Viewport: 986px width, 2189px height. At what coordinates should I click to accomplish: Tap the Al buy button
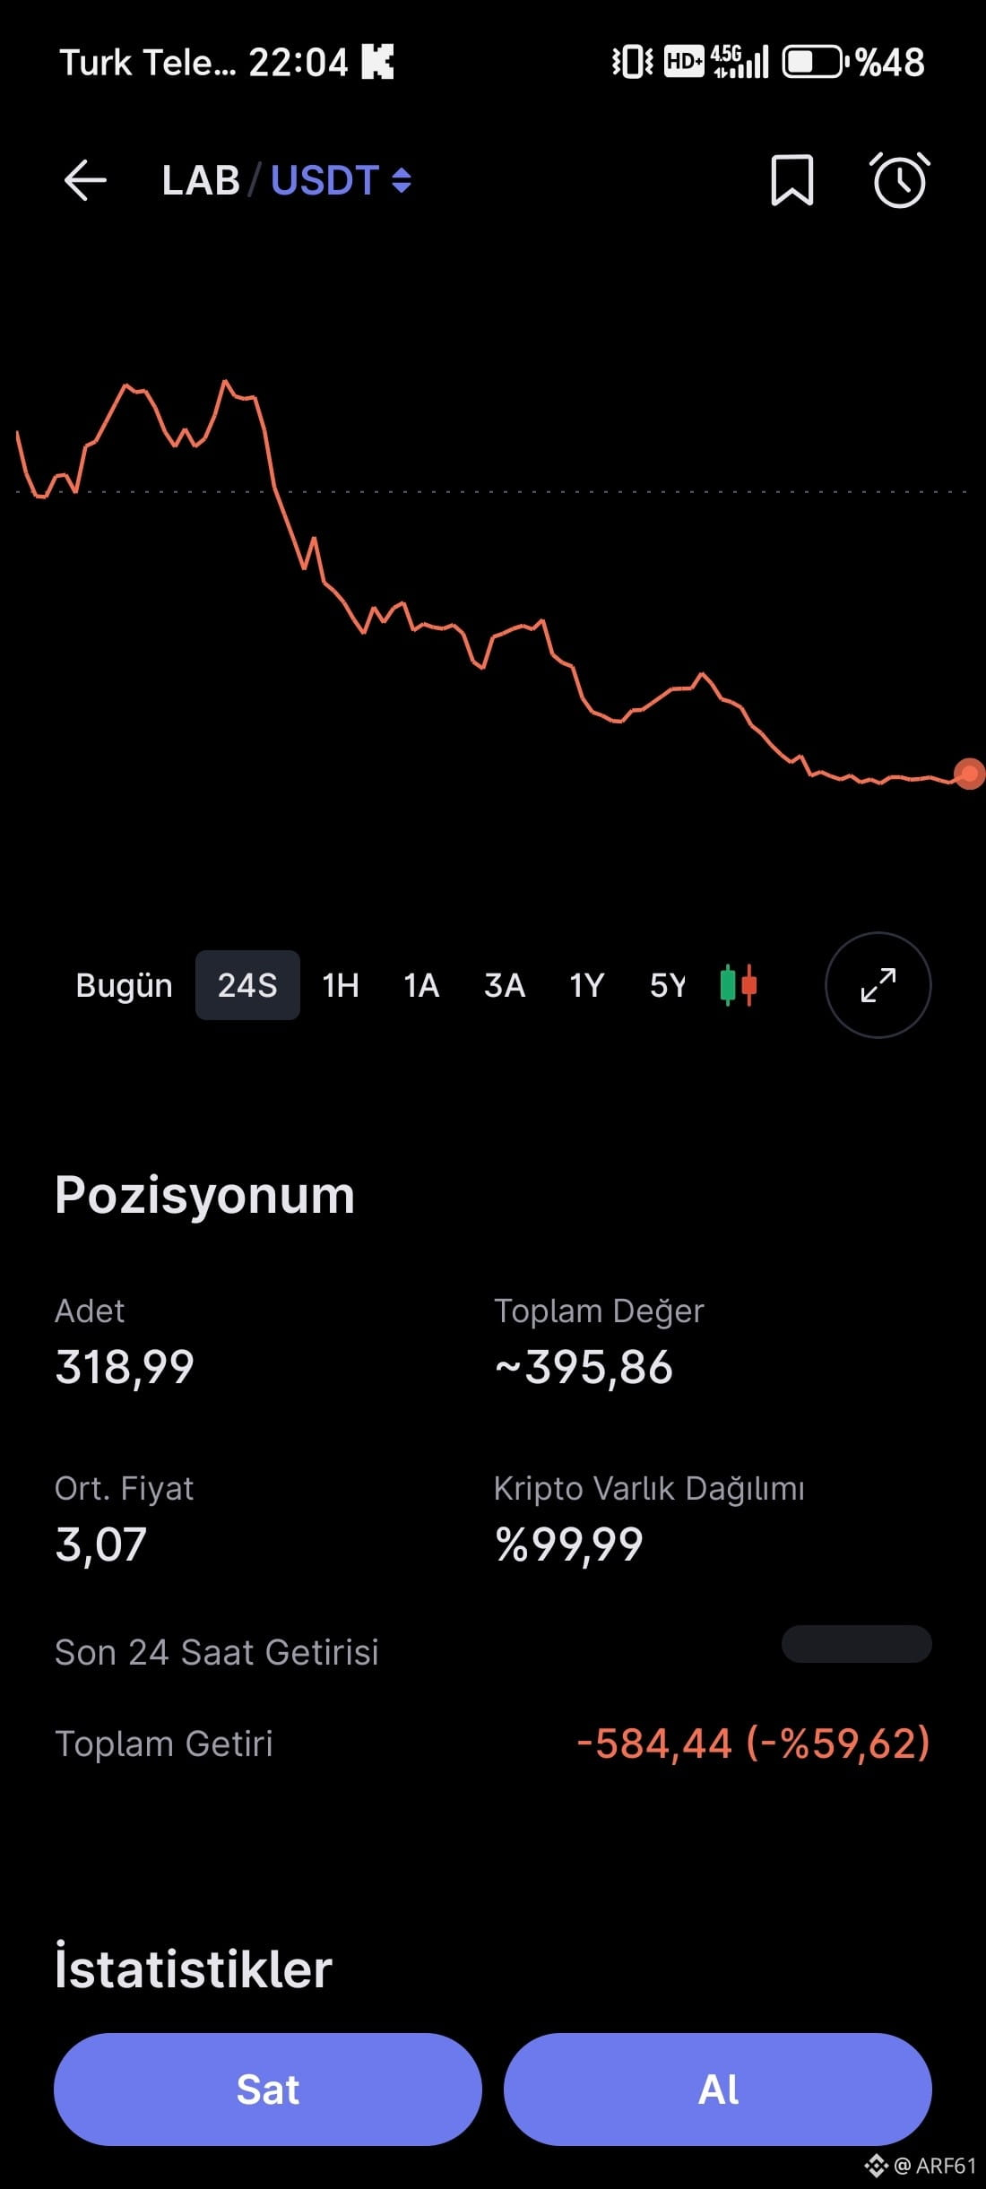[718, 2089]
